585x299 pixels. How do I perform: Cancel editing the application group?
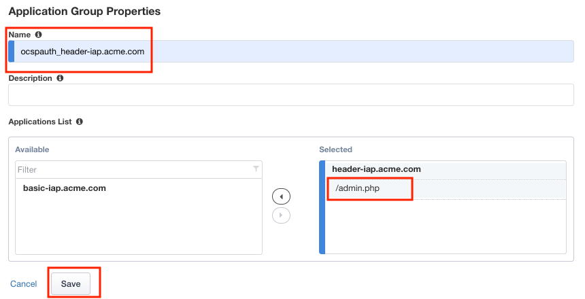[24, 284]
